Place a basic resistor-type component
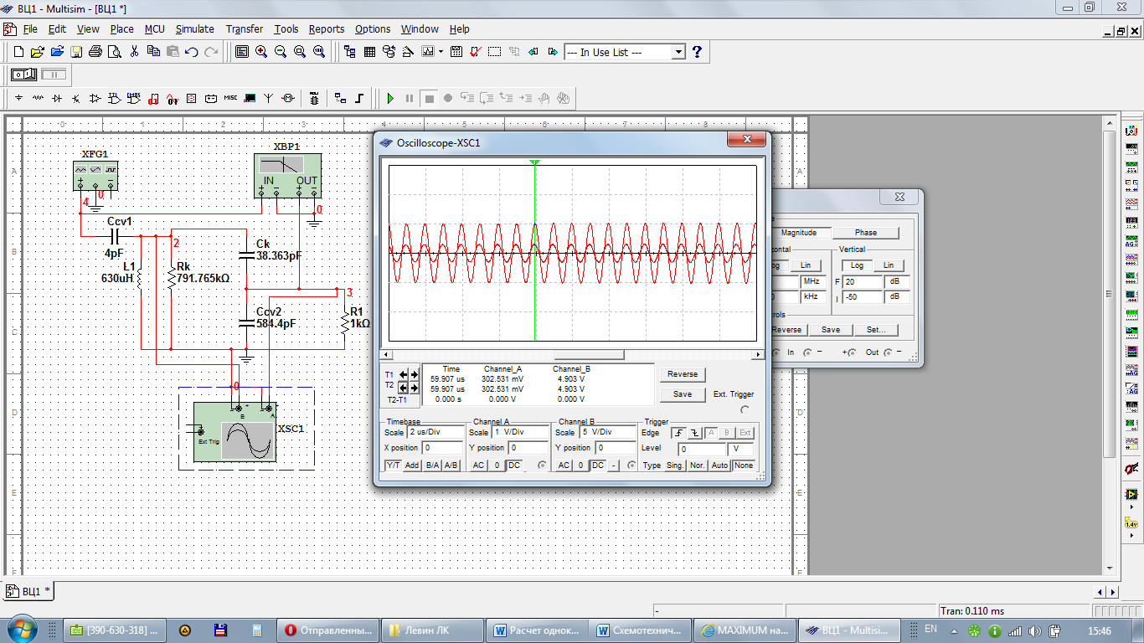This screenshot has width=1144, height=643. click(38, 99)
